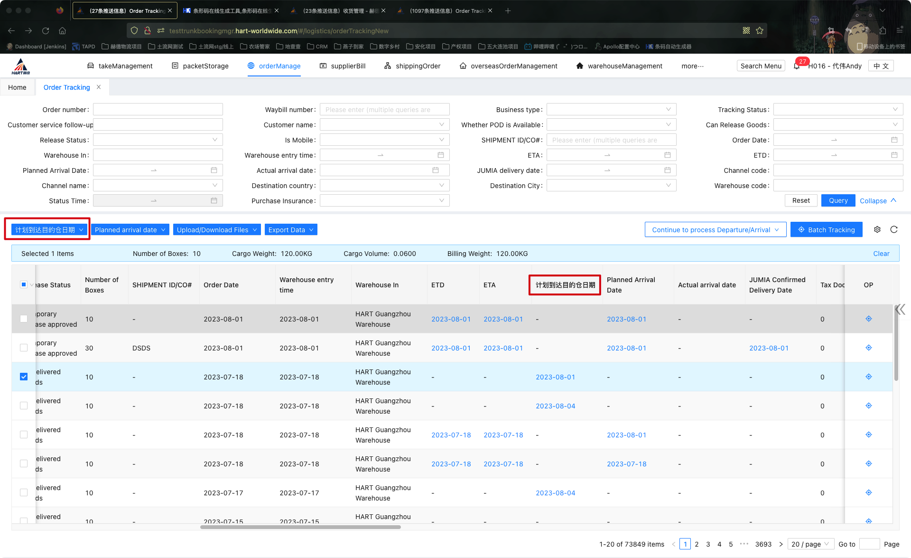Click the table refresh icon
This screenshot has width=911, height=558.
[x=894, y=229]
